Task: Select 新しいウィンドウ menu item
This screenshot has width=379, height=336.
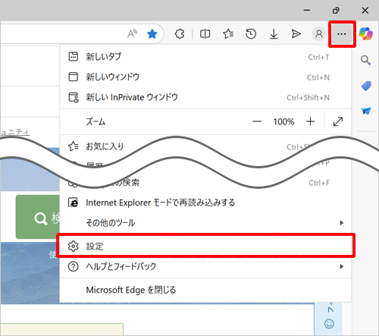Action: coord(205,77)
